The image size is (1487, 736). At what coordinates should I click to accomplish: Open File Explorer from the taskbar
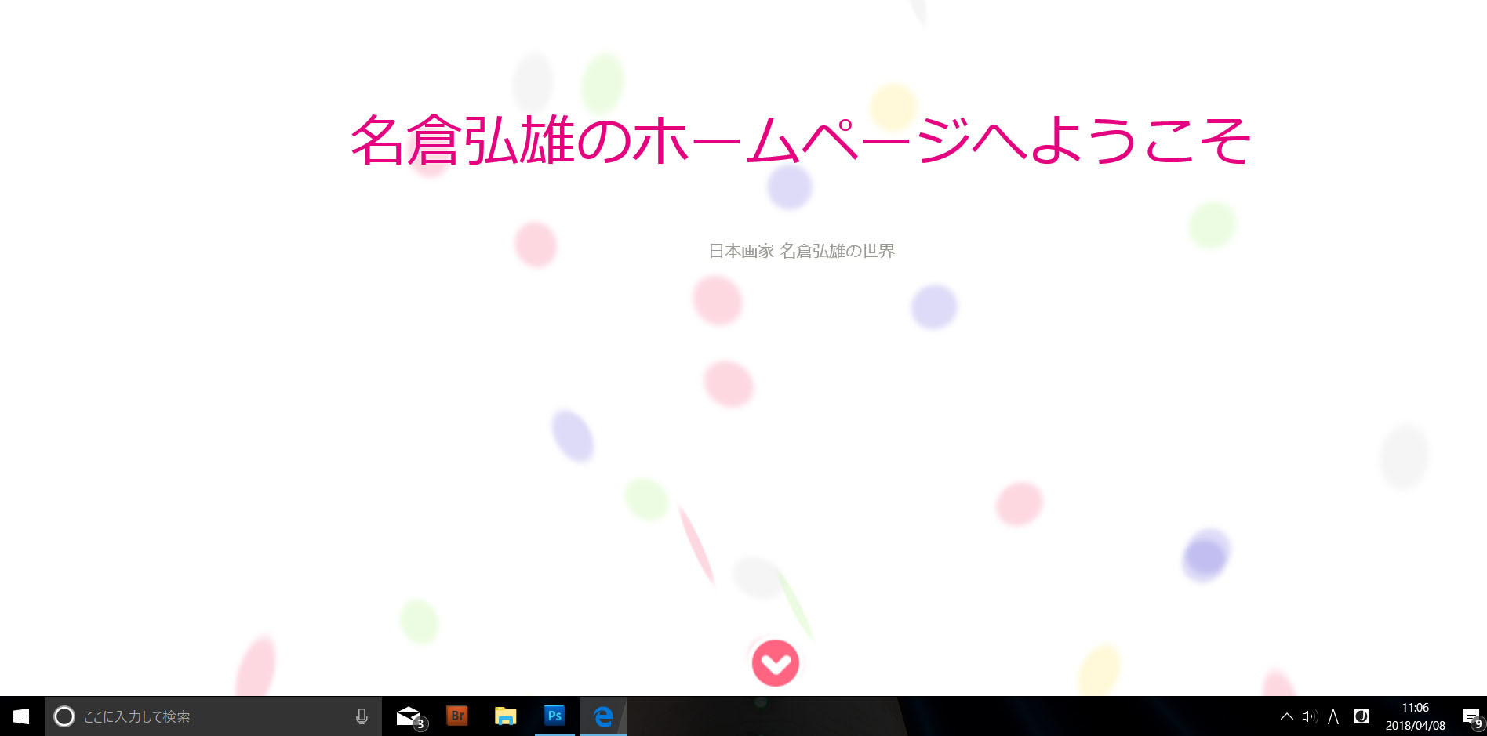pyautogui.click(x=506, y=716)
